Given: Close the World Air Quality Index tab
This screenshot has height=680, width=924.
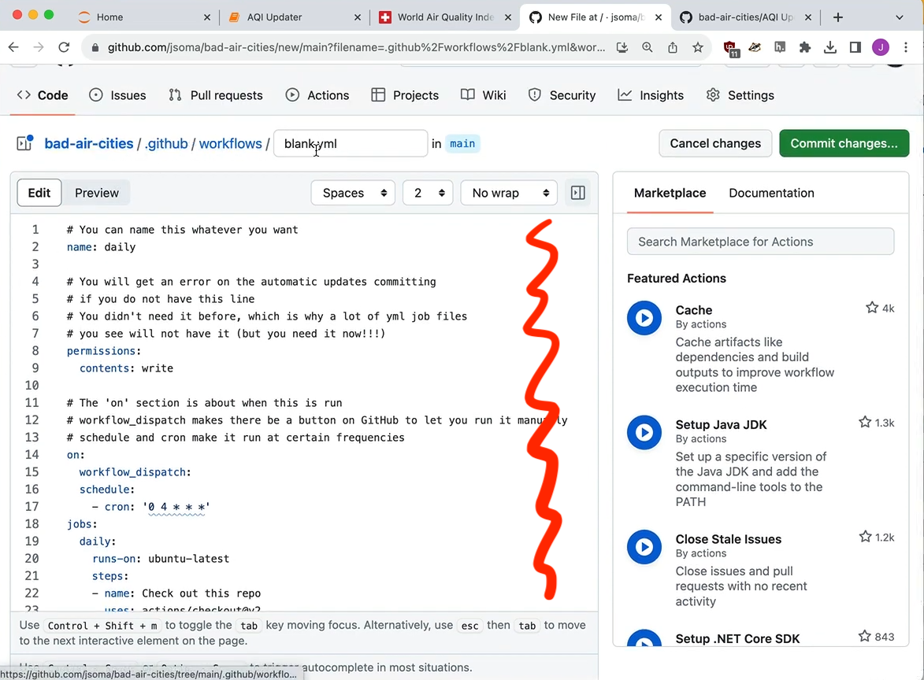Looking at the screenshot, I should (508, 17).
